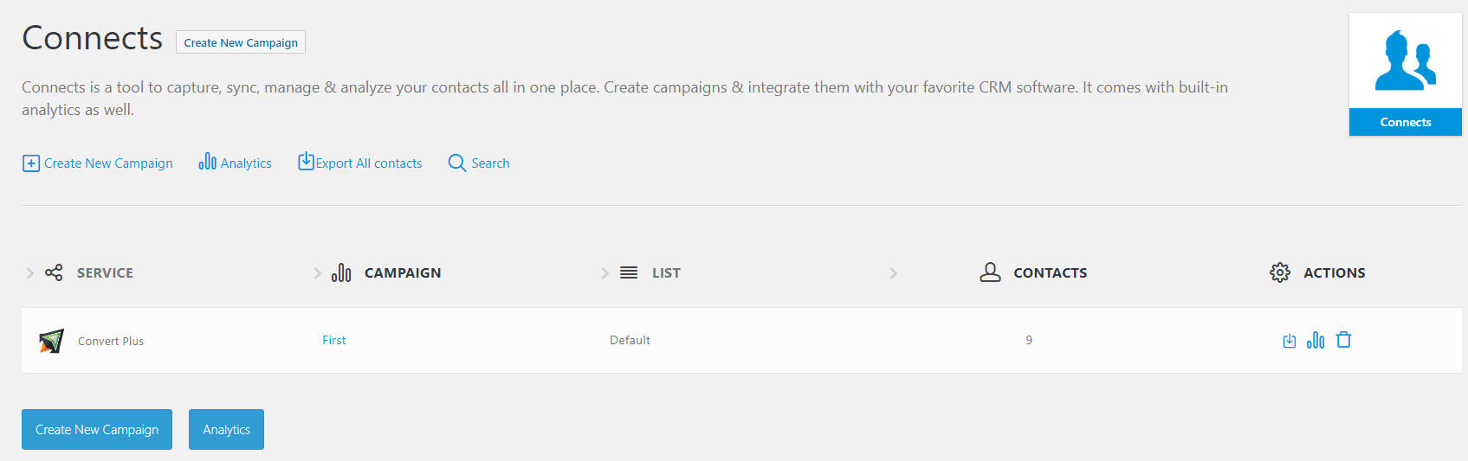Click the share icon beside the SERVICE header
Viewport: 1468px width, 461px height.
[x=54, y=272]
